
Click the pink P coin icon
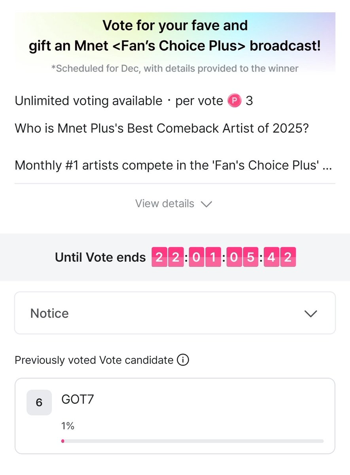(234, 101)
